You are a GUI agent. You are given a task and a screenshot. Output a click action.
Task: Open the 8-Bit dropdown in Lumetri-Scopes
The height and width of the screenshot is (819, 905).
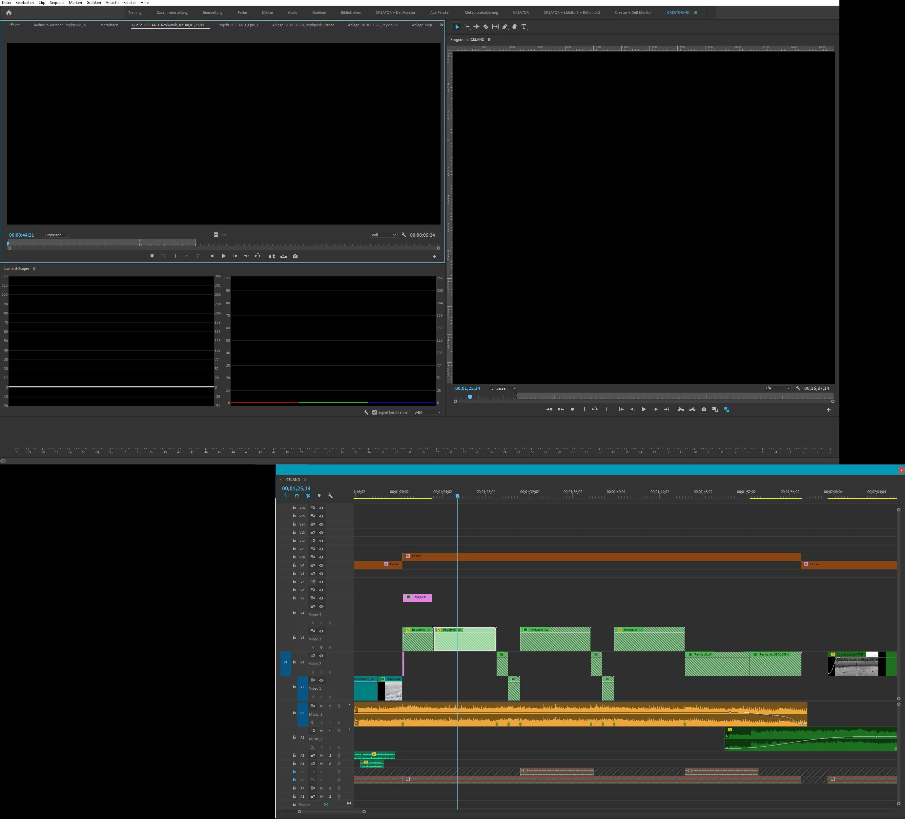[427, 412]
